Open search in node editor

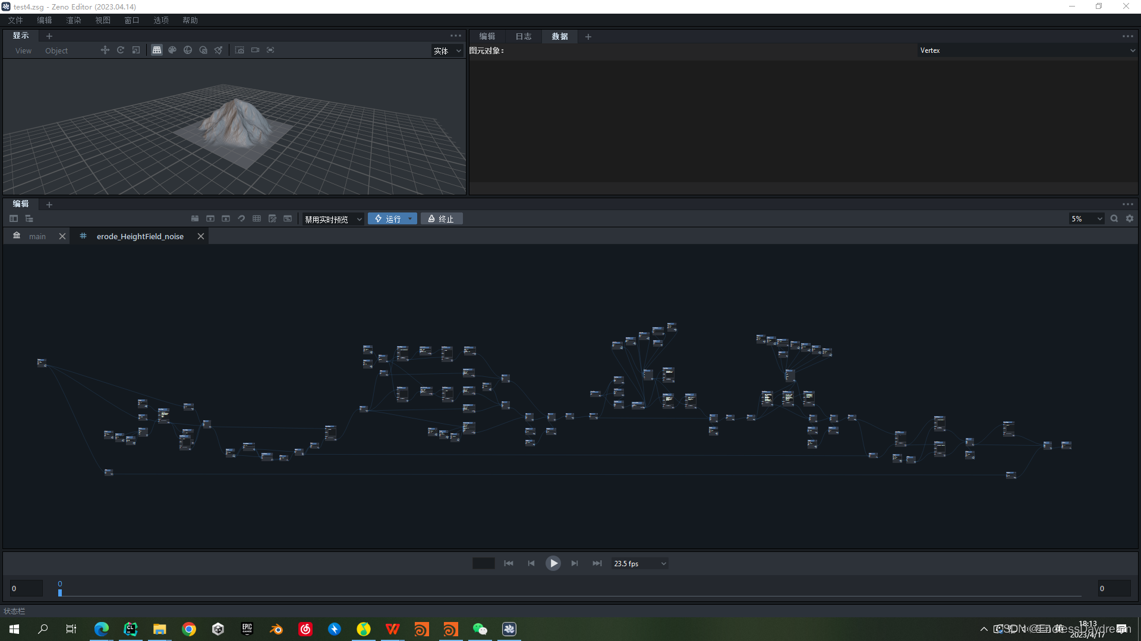[1114, 219]
